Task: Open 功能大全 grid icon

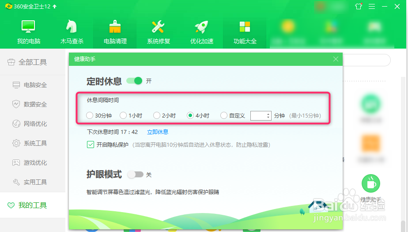Action: click(x=245, y=27)
